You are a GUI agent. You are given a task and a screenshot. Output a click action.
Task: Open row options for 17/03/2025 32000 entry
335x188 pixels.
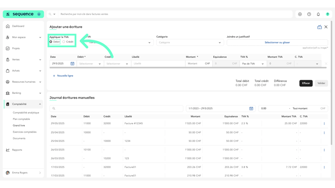coord(324,167)
